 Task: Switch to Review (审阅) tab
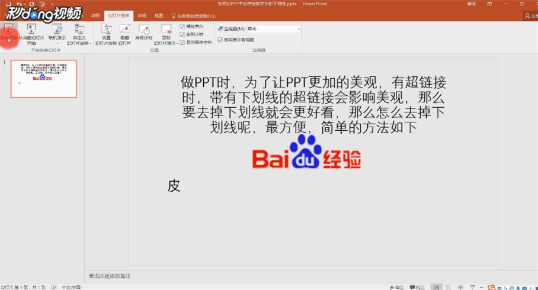142,16
